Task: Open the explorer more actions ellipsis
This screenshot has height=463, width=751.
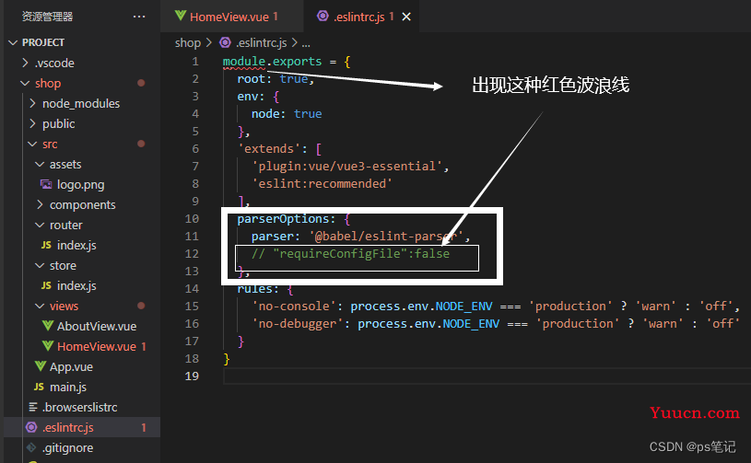Action: pos(139,17)
